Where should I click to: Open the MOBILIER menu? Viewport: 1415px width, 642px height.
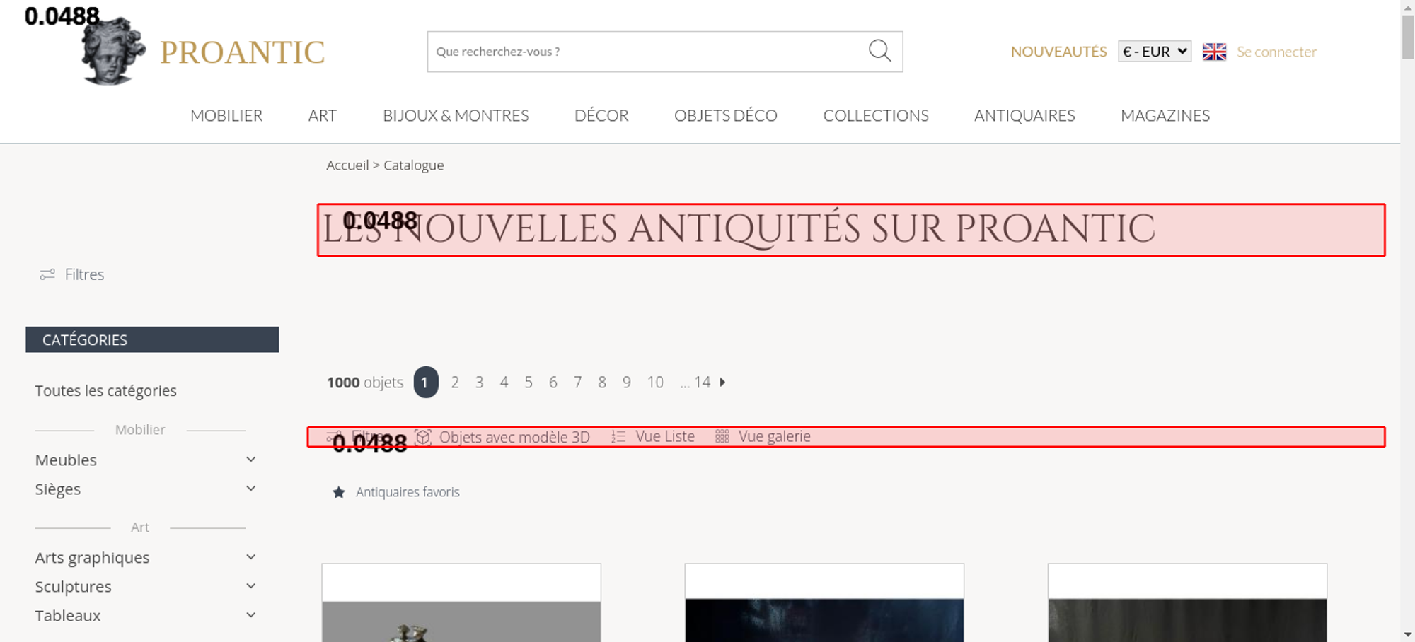point(226,115)
